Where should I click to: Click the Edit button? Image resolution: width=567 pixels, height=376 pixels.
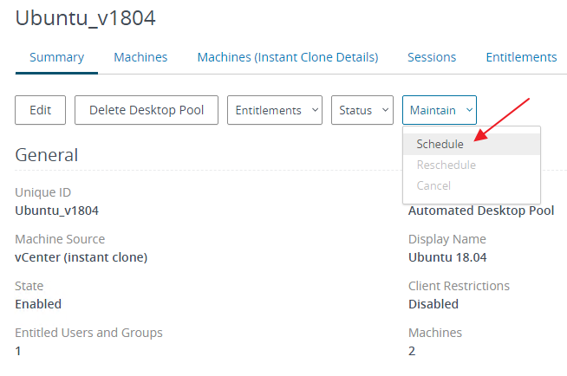point(41,110)
